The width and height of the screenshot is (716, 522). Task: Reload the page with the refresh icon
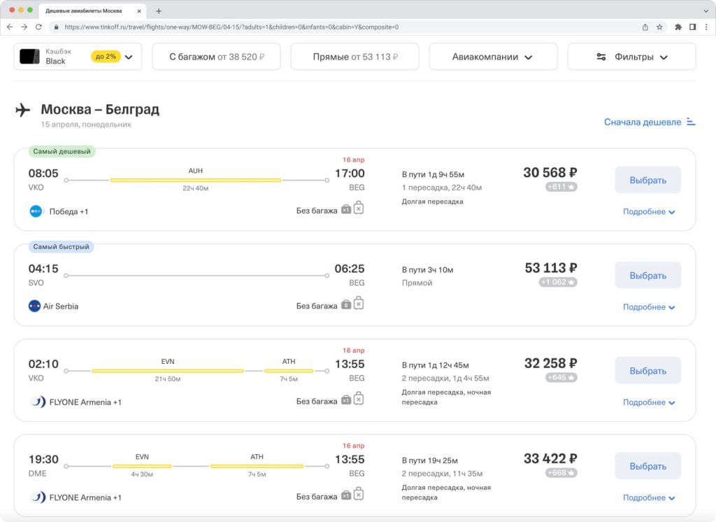pyautogui.click(x=39, y=27)
